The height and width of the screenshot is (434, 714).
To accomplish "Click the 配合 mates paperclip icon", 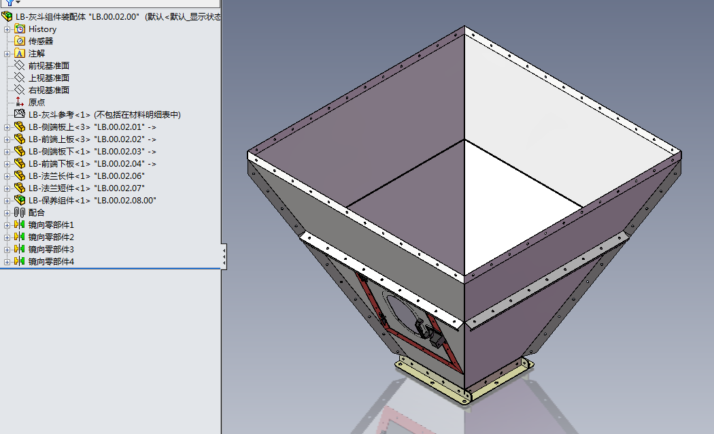I will 20,212.
